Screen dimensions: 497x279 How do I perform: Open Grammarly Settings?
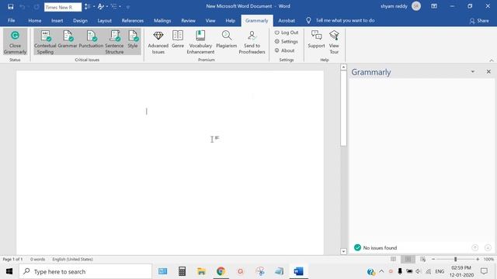pyautogui.click(x=287, y=41)
